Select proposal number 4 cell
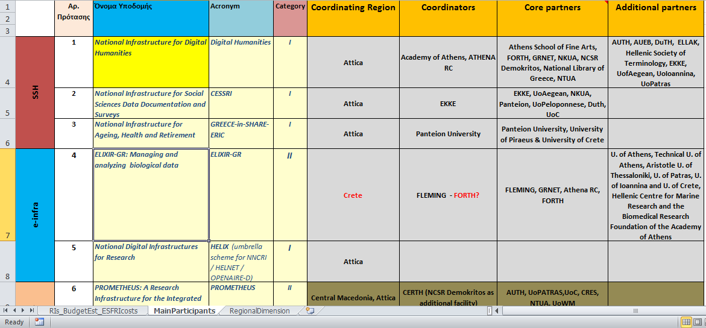 point(74,195)
